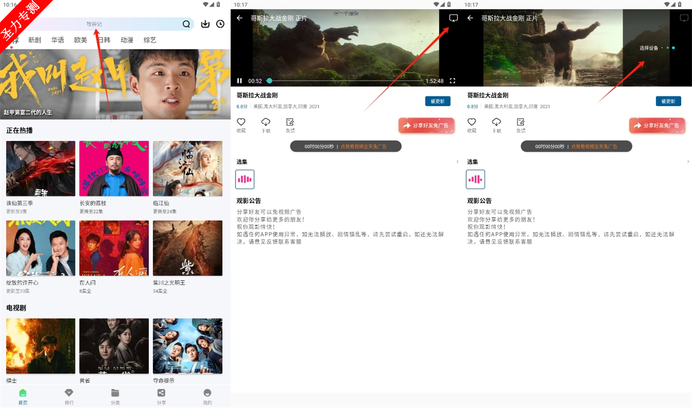Tap the 分享 share icon in bottom bar
This screenshot has width=692, height=408.
[161, 393]
